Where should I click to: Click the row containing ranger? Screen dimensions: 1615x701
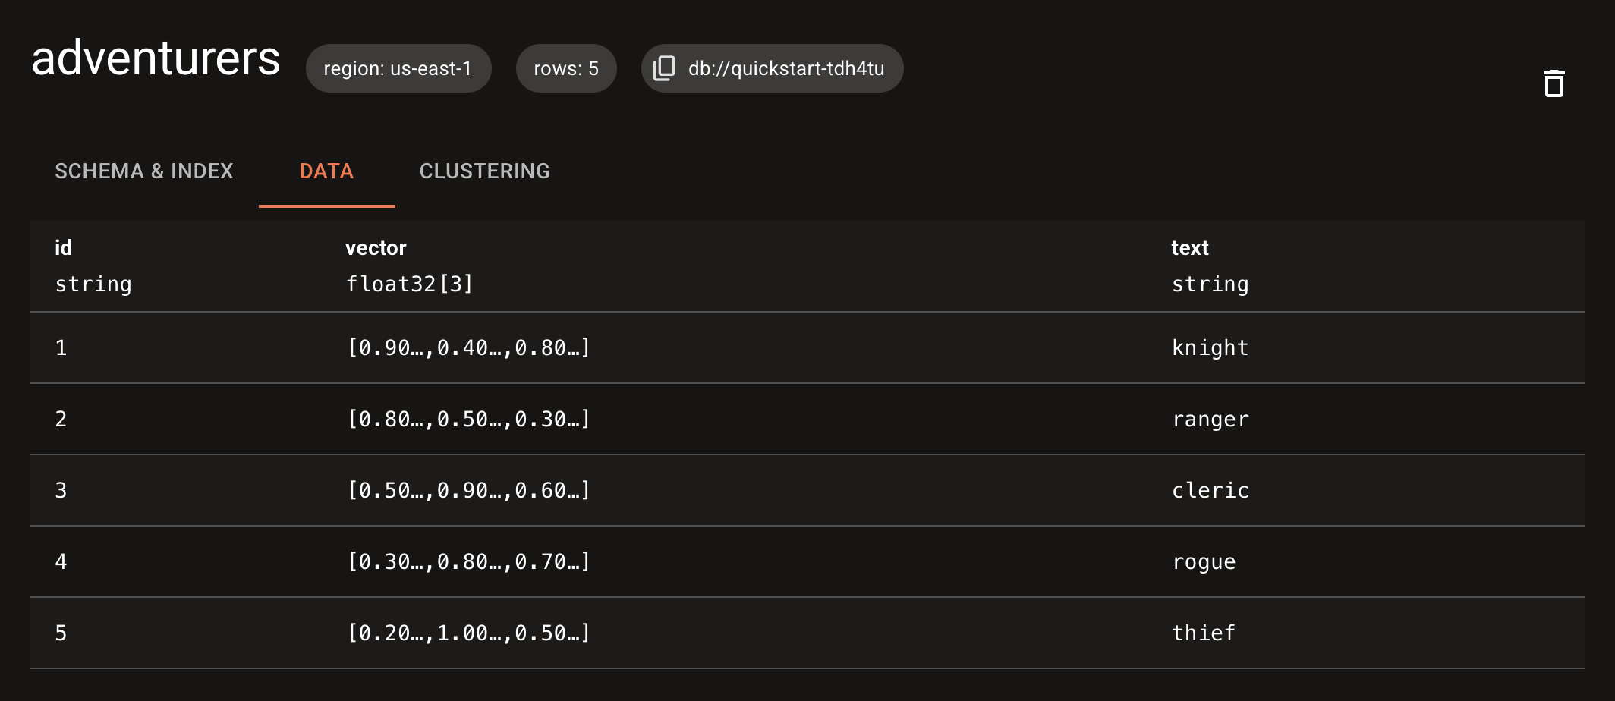point(759,419)
